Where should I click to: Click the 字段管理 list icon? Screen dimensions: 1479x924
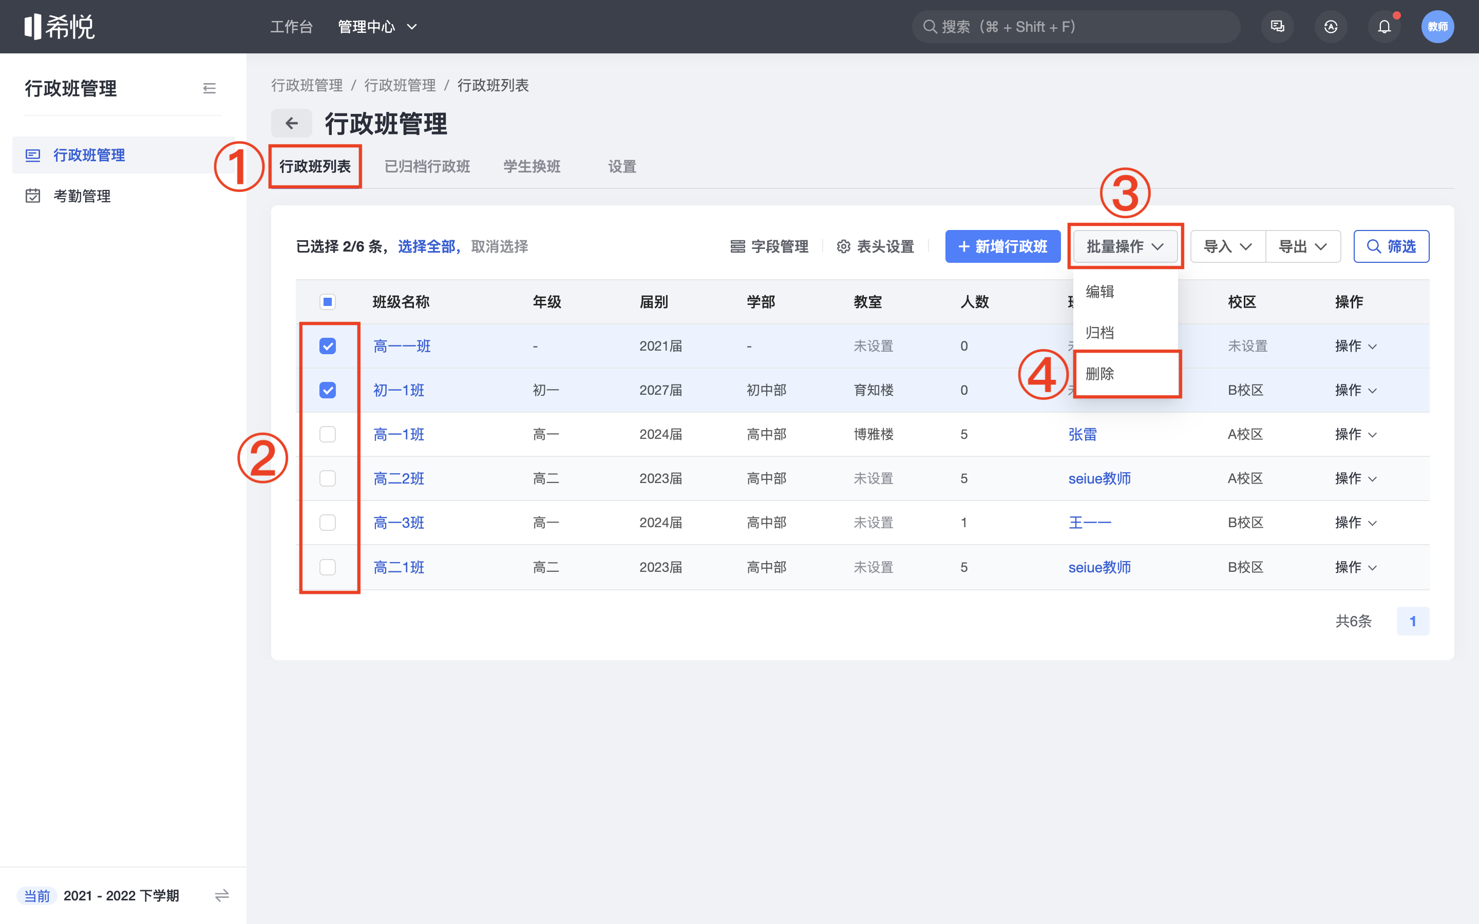point(737,246)
